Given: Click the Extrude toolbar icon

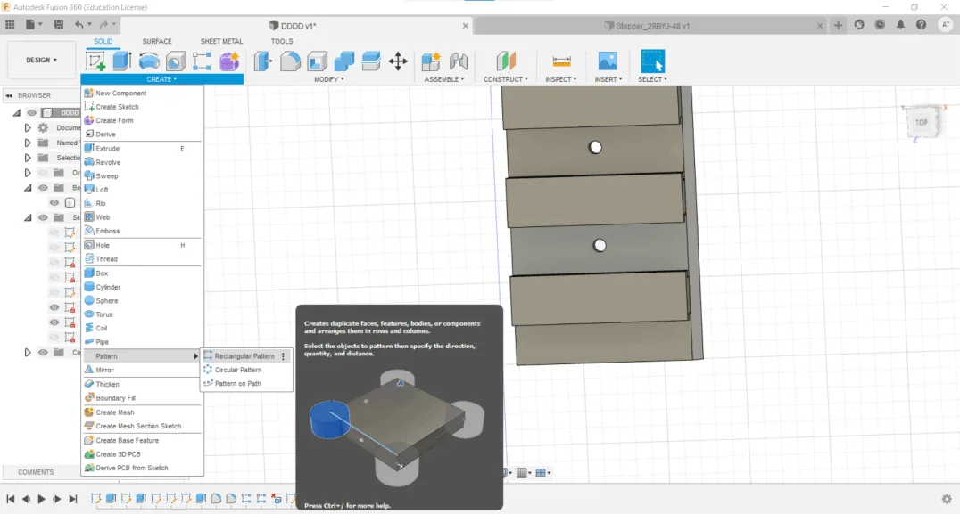Looking at the screenshot, I should [122, 61].
